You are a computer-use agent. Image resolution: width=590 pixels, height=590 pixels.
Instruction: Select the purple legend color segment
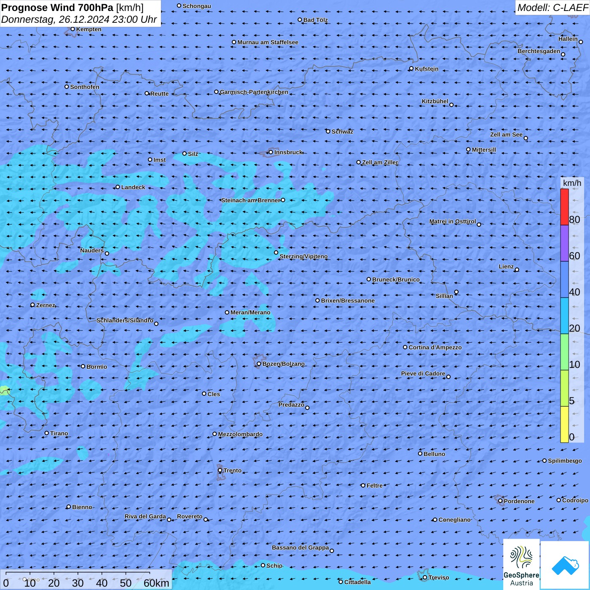[x=564, y=244]
